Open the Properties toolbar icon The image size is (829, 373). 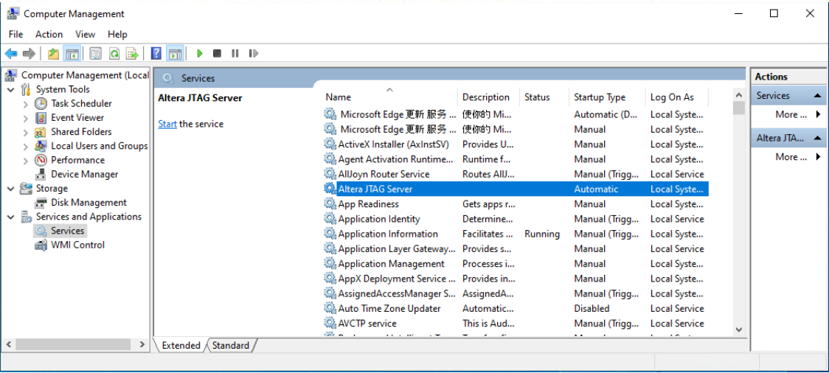coord(96,53)
